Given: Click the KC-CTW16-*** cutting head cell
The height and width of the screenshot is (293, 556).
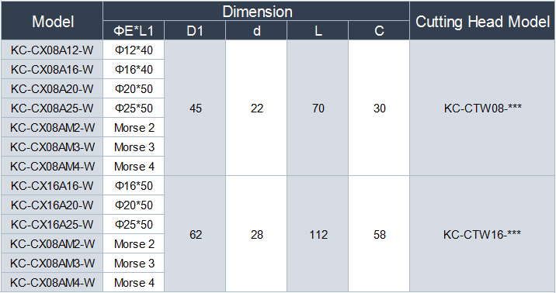Looking at the screenshot, I should coord(482,234).
